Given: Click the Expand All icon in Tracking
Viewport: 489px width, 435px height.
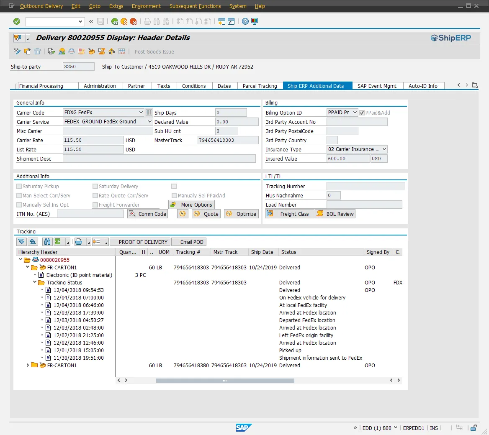Looking at the screenshot, I should pos(21,242).
